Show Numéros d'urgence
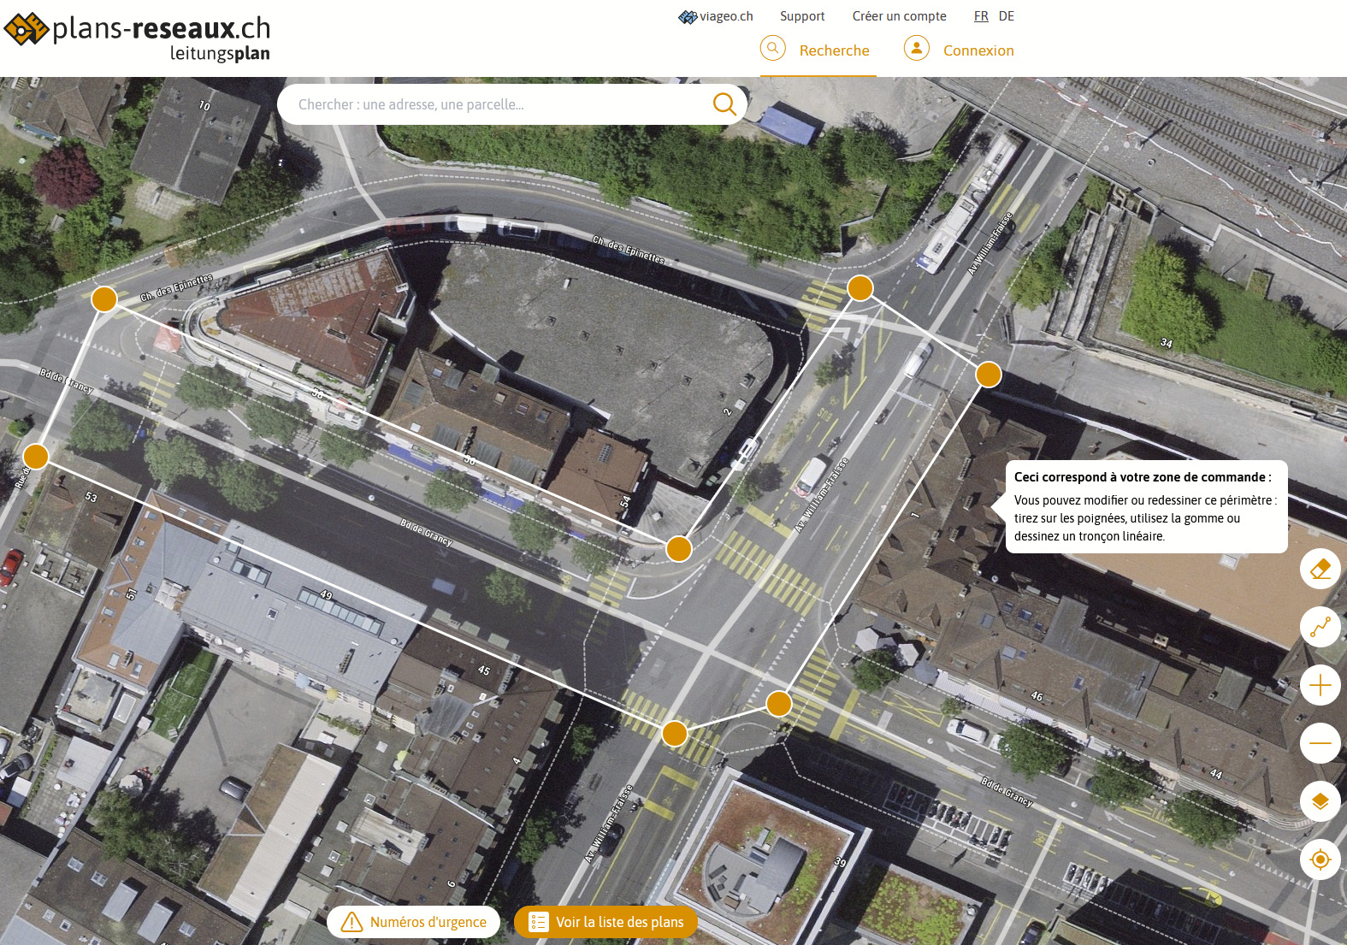The width and height of the screenshot is (1347, 945). tap(414, 922)
